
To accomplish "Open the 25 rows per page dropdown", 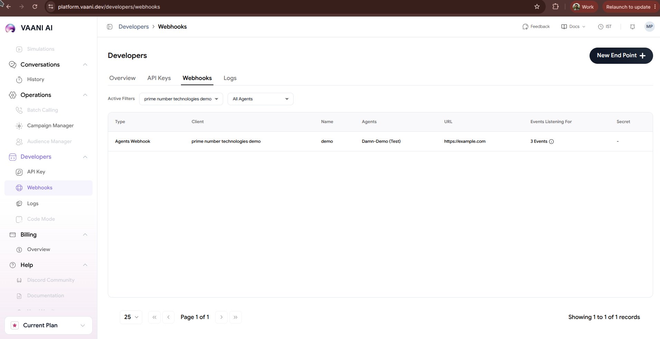I will (131, 317).
